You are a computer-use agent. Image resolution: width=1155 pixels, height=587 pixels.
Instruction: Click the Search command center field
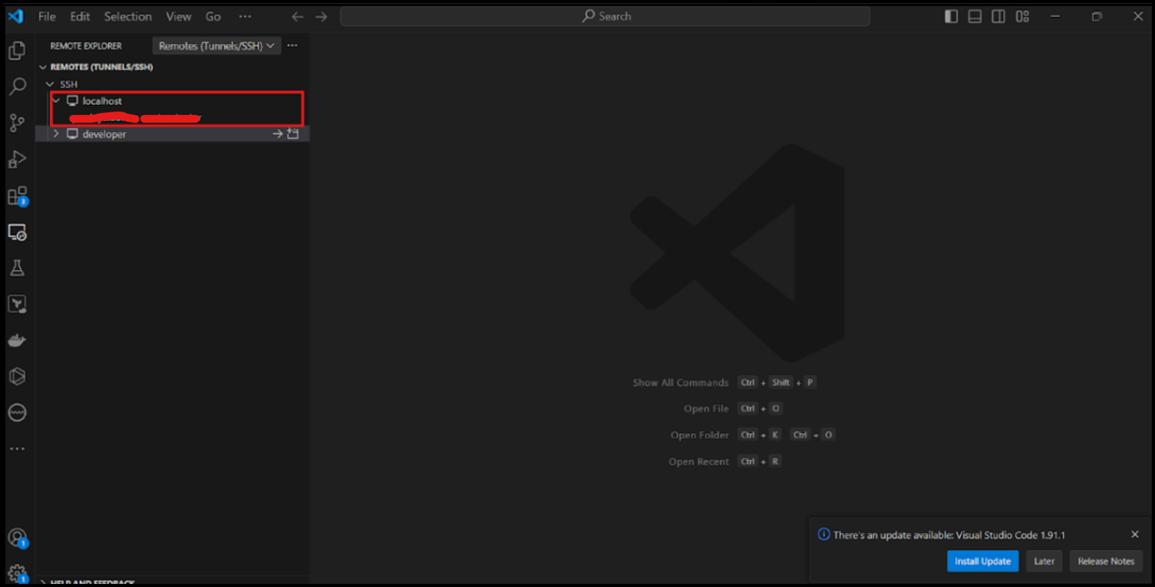pos(605,16)
